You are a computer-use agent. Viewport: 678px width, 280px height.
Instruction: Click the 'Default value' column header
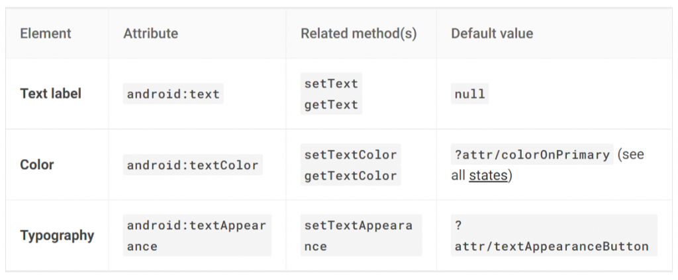492,33
